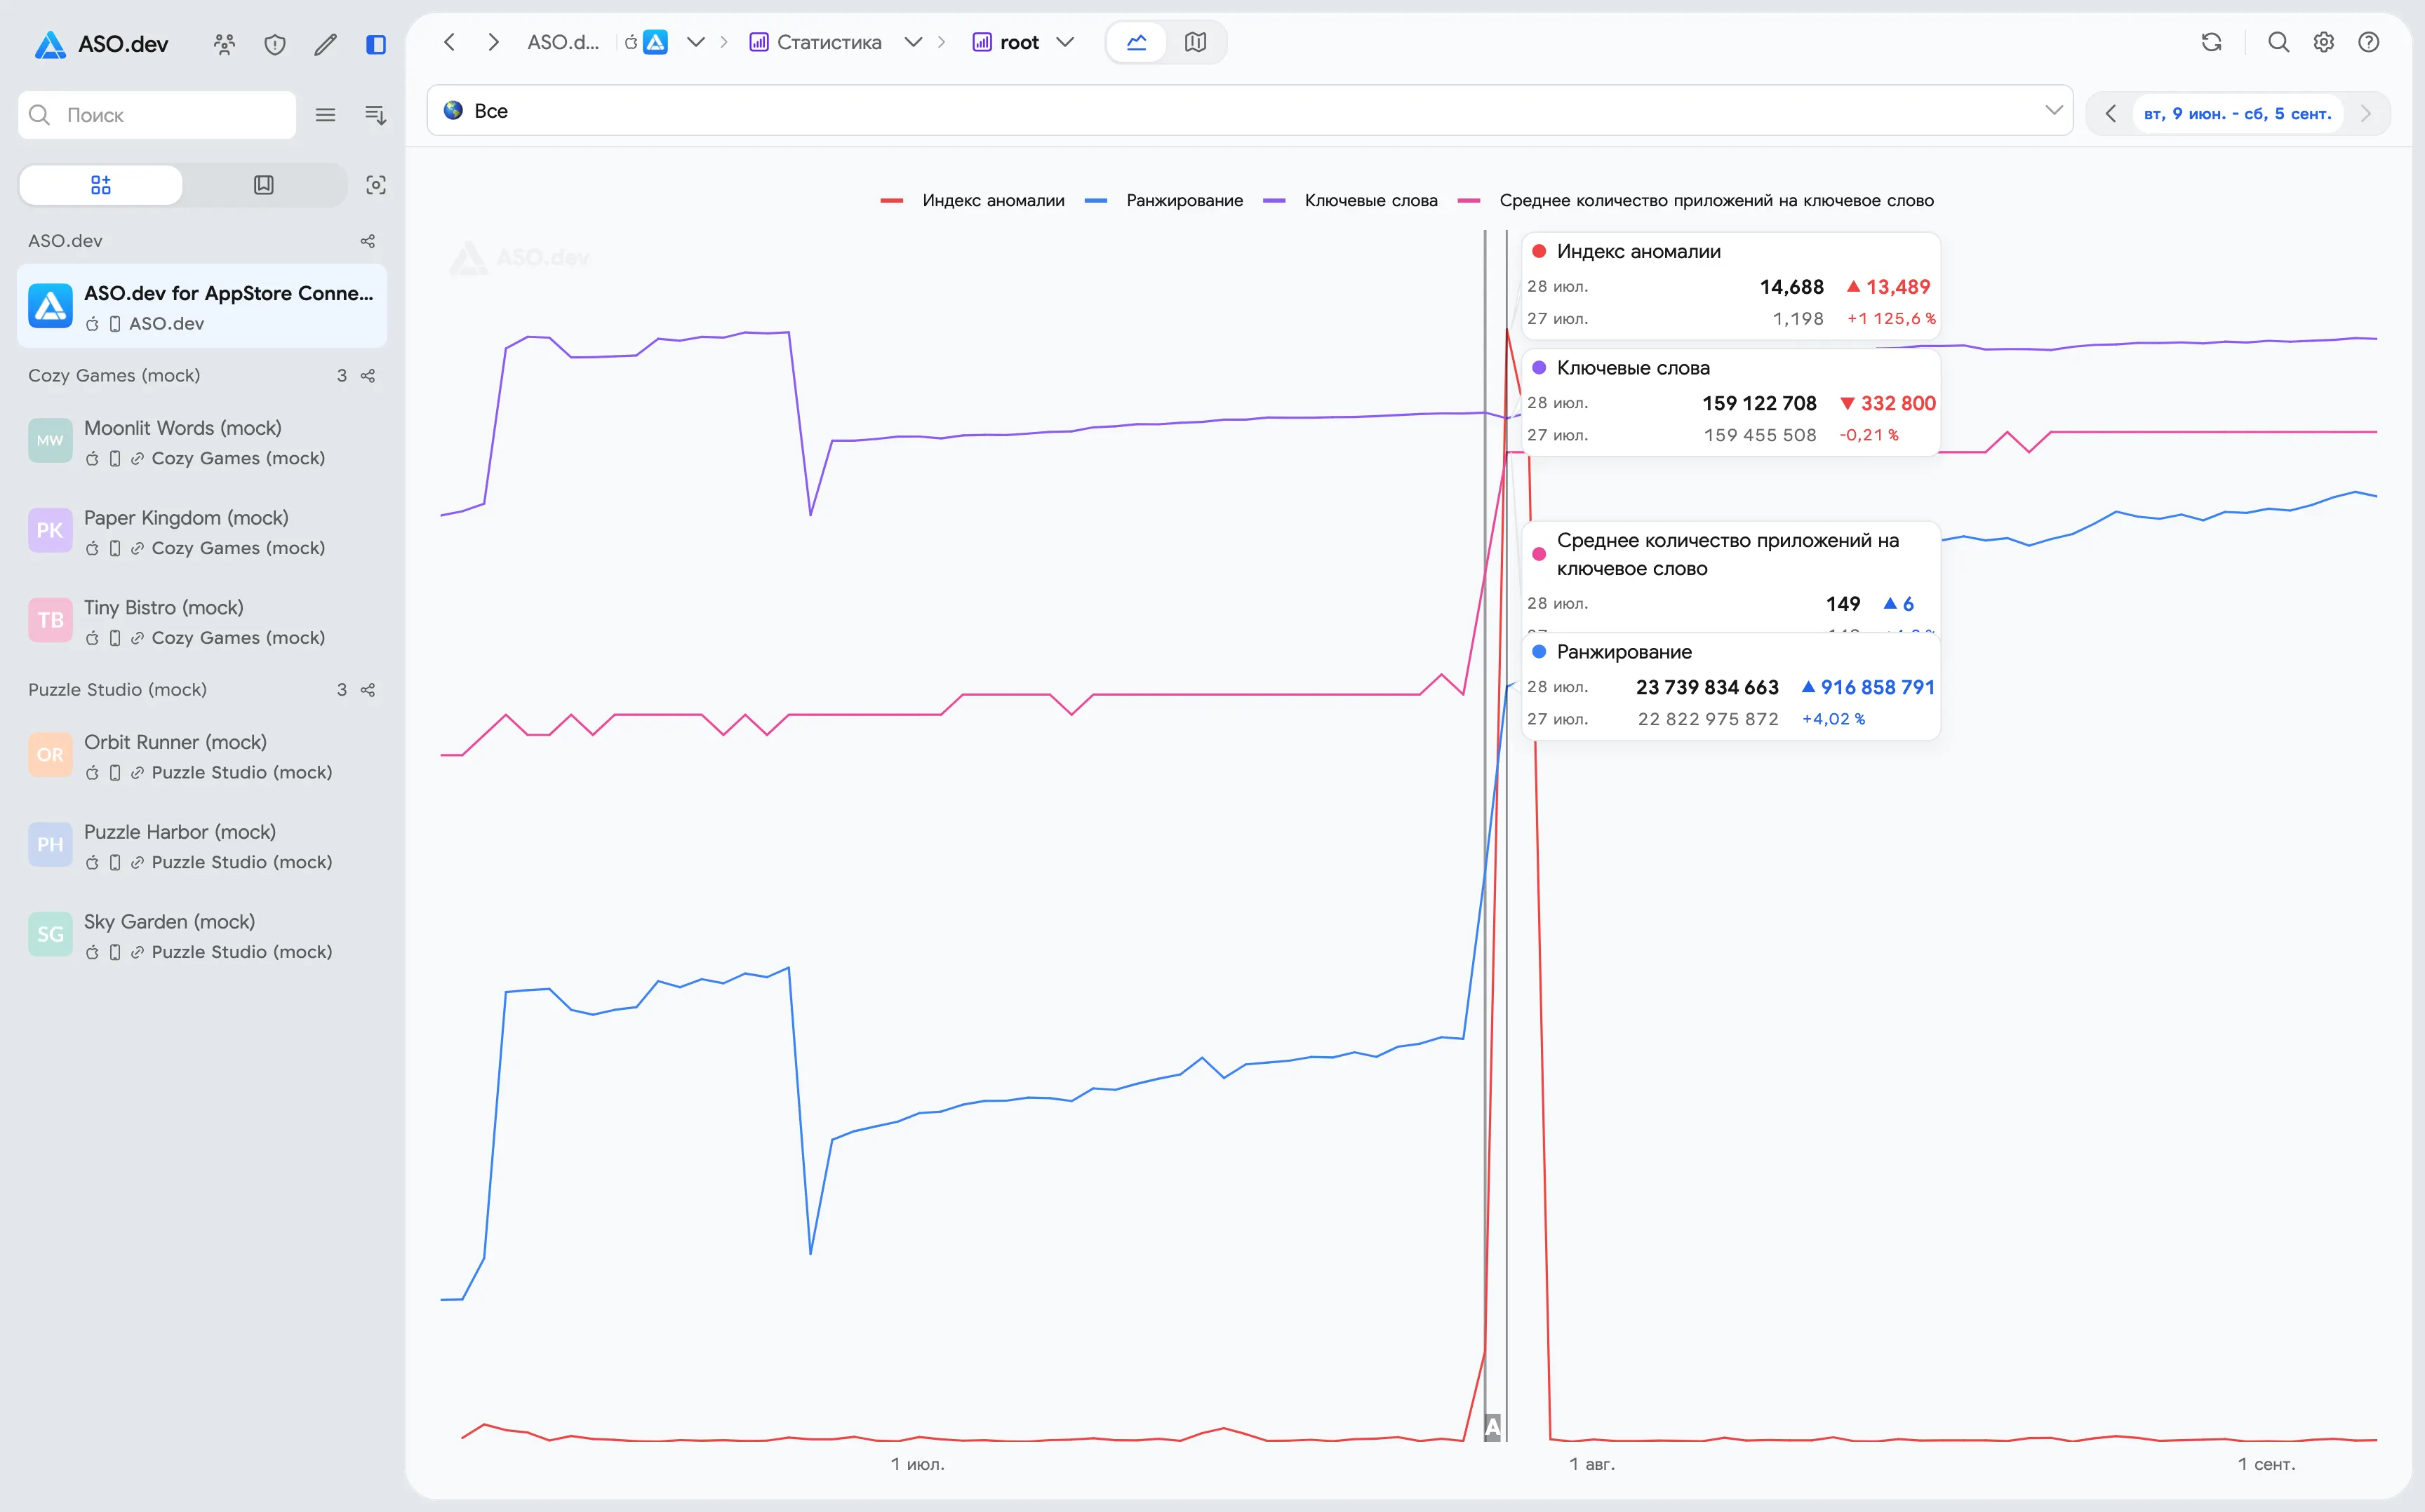The height and width of the screenshot is (1512, 2425).
Task: Select the Paper Kingdom (mock) app
Action: (202, 532)
